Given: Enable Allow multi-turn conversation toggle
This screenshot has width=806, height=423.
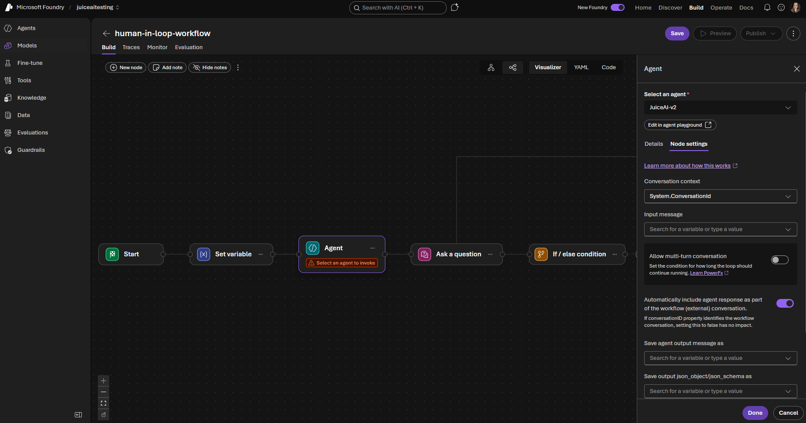Looking at the screenshot, I should click(780, 260).
